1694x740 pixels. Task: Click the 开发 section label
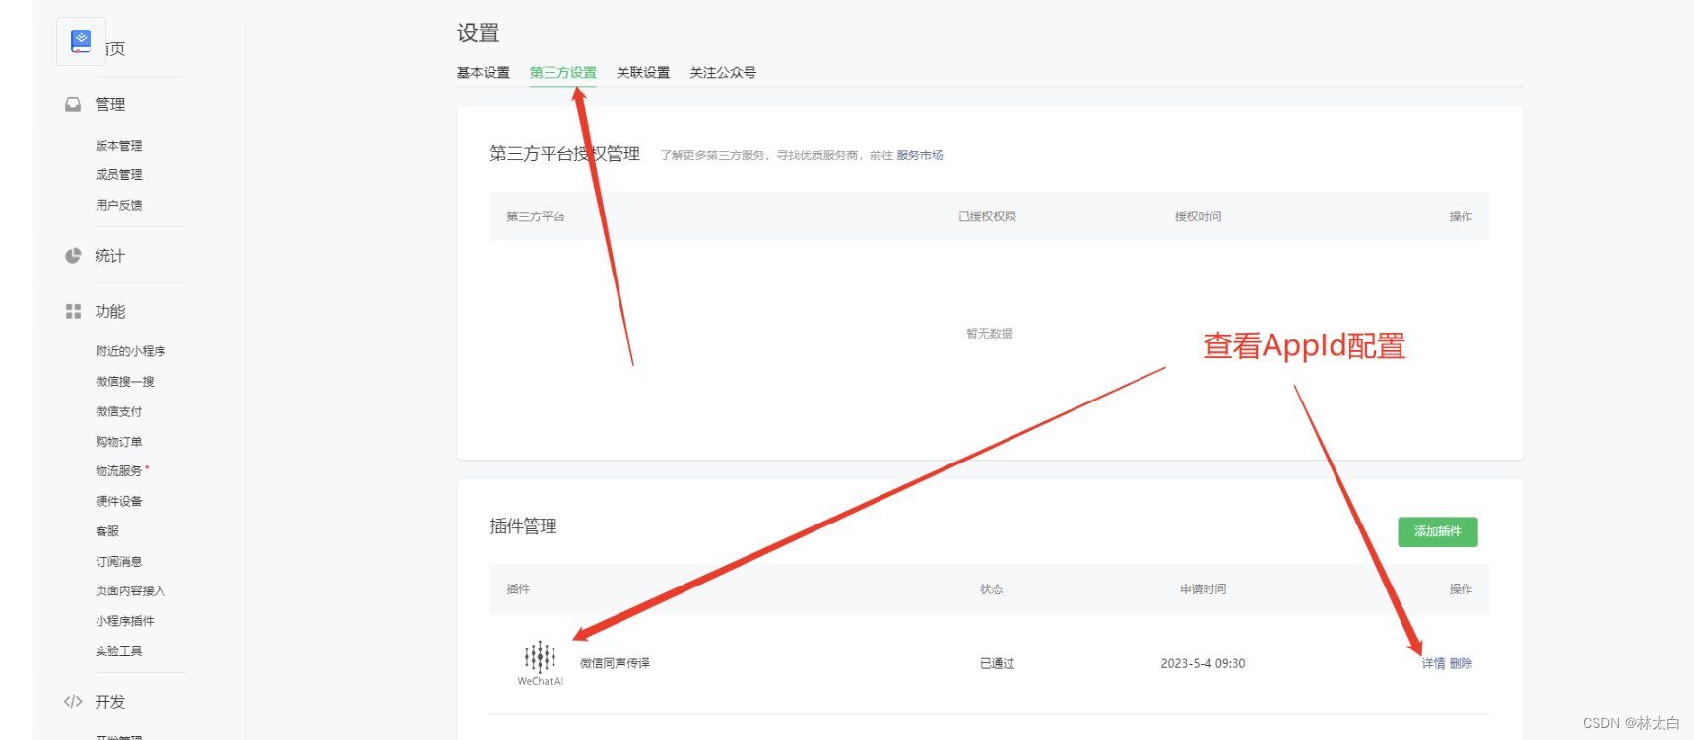coord(110,702)
